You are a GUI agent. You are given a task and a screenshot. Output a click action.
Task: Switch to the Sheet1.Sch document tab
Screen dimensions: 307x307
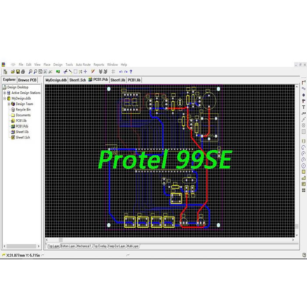(x=78, y=80)
